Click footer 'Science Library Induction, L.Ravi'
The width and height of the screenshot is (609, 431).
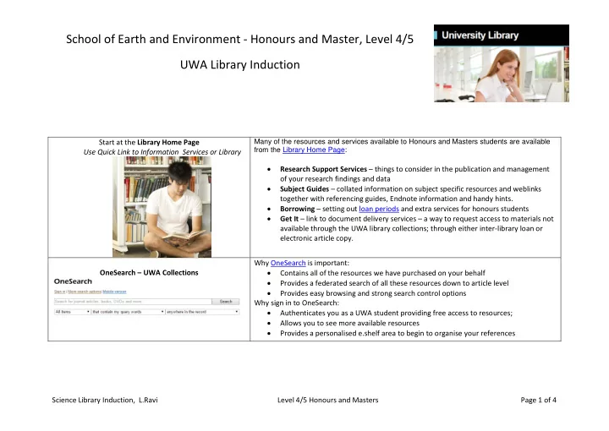[x=105, y=400]
